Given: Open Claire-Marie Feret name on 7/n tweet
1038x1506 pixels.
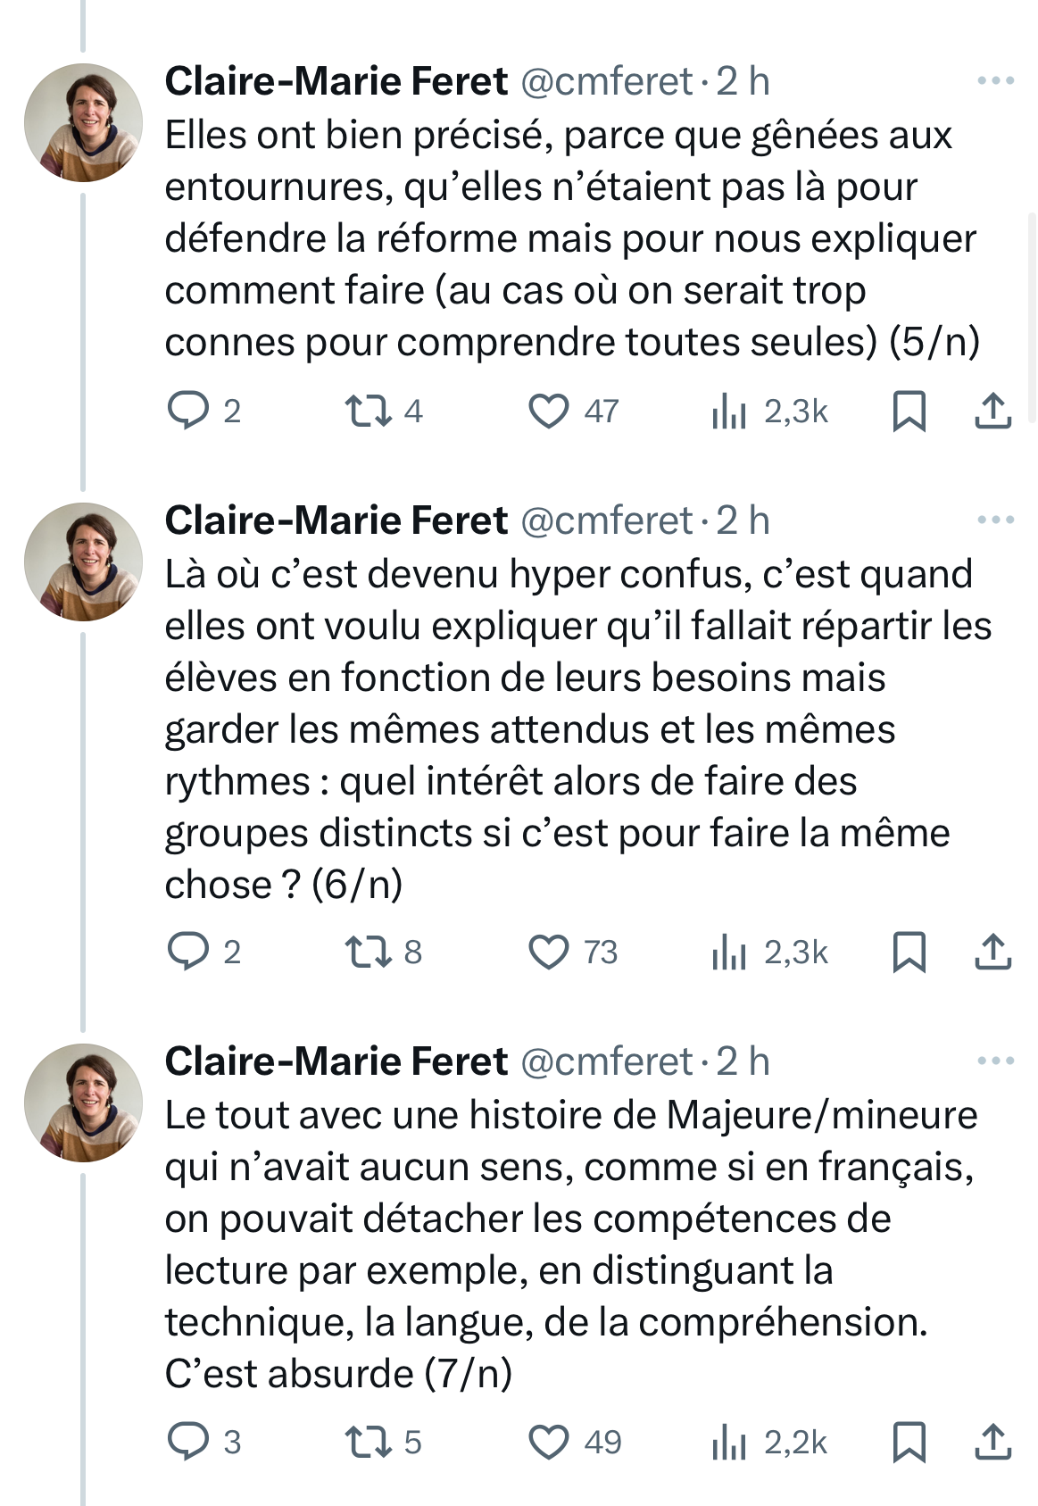Looking at the screenshot, I should pyautogui.click(x=336, y=1061).
